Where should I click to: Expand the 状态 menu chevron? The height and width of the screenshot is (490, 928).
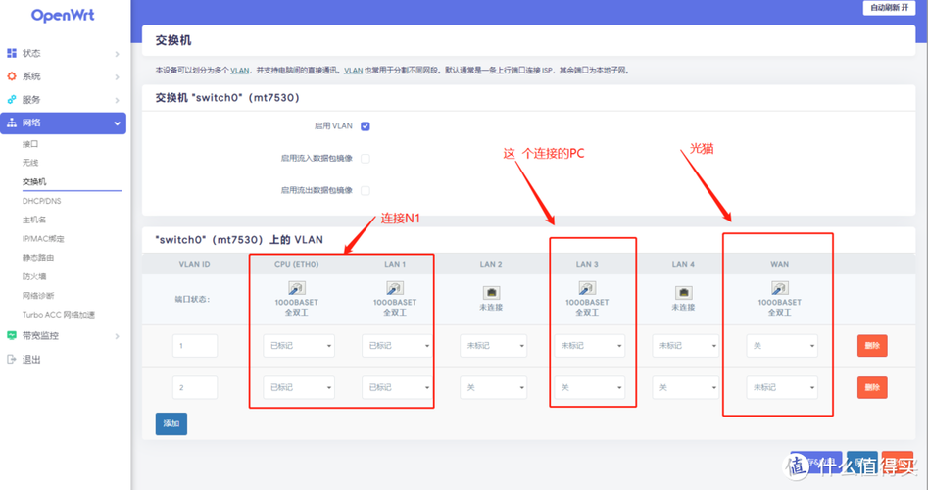[117, 54]
